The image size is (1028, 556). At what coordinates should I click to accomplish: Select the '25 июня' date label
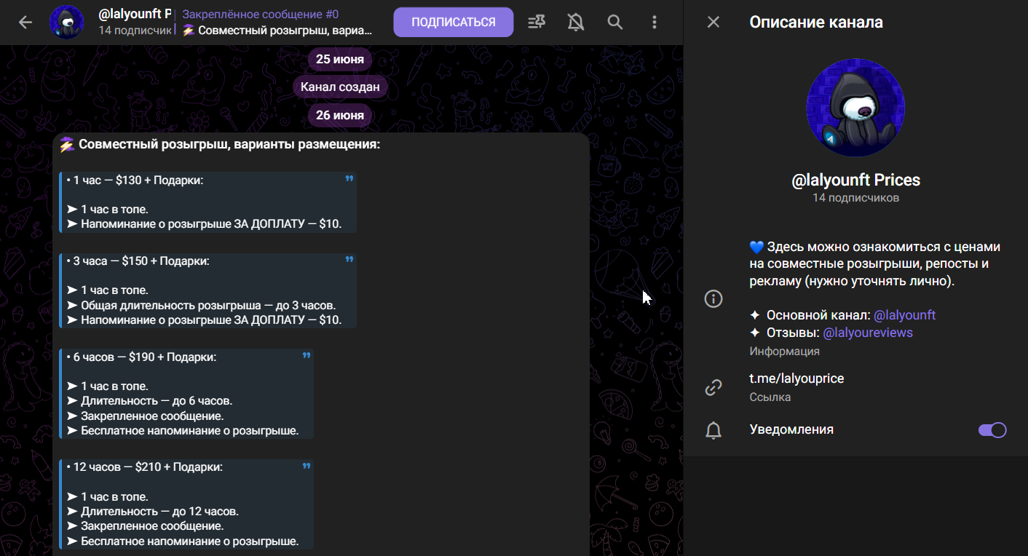coord(339,59)
